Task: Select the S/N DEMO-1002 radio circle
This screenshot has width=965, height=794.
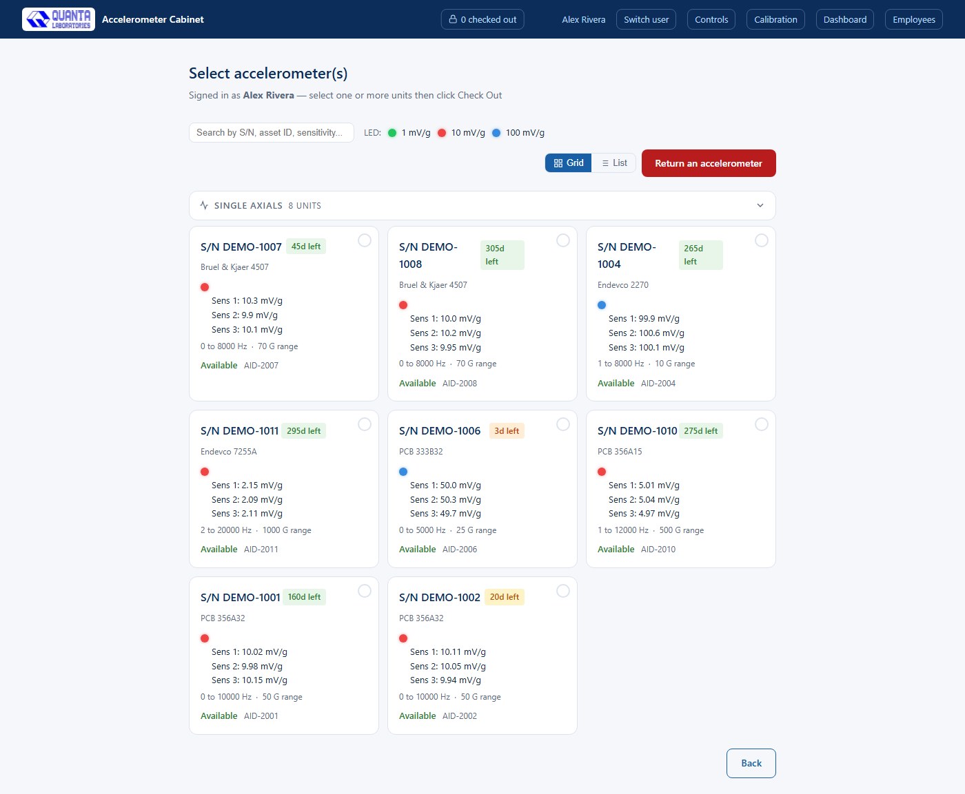Action: (563, 591)
